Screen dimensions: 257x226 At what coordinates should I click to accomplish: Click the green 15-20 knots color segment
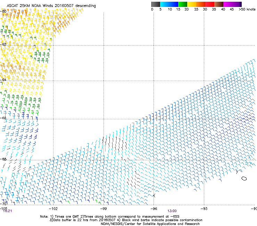[183, 4]
